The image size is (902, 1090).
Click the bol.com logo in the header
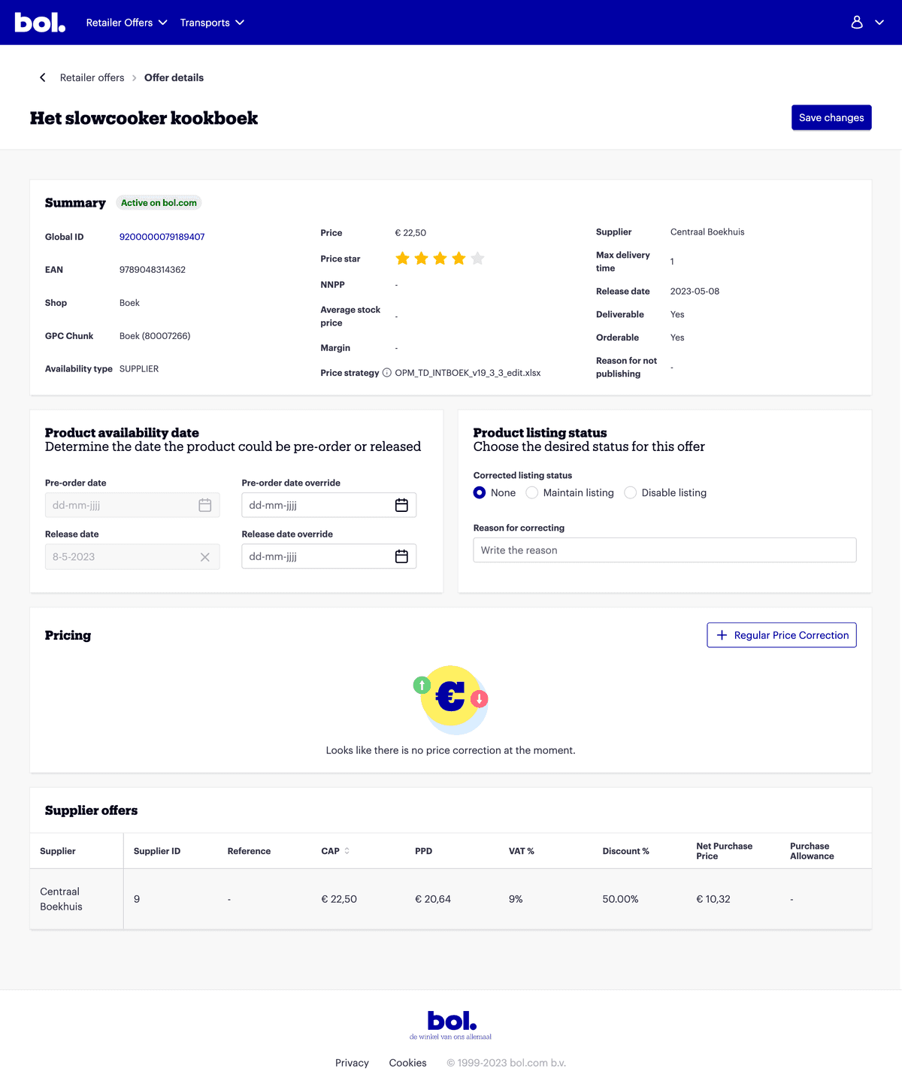point(40,22)
